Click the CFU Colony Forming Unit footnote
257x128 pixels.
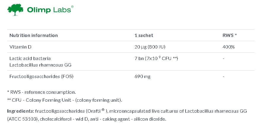click(x=65, y=100)
